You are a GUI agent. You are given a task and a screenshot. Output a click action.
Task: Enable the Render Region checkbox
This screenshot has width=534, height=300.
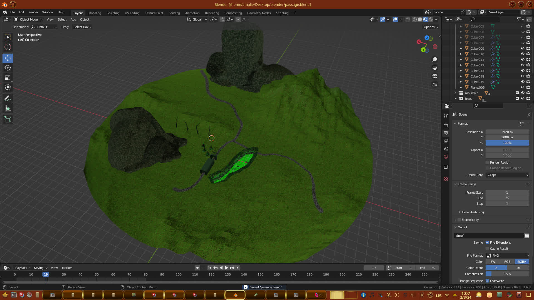[487, 162]
